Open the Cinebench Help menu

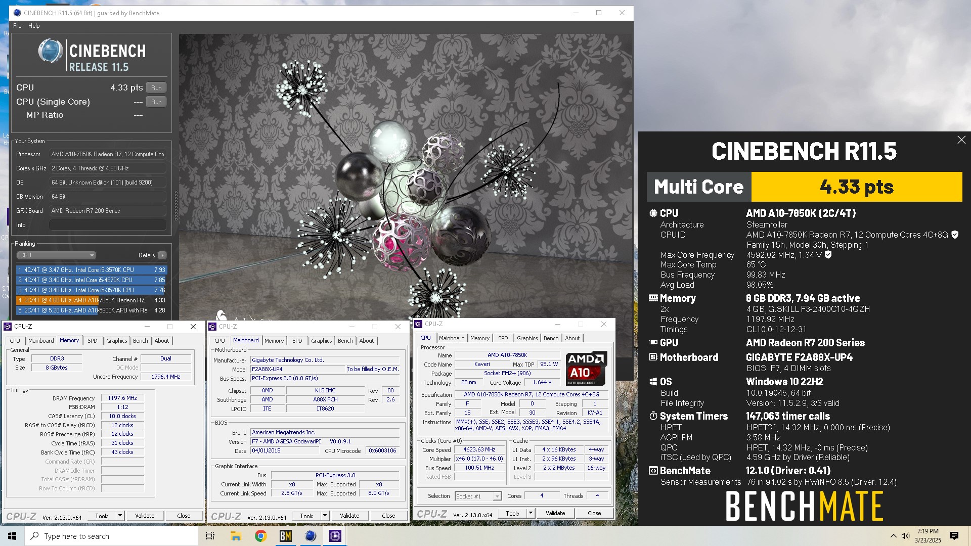point(34,26)
